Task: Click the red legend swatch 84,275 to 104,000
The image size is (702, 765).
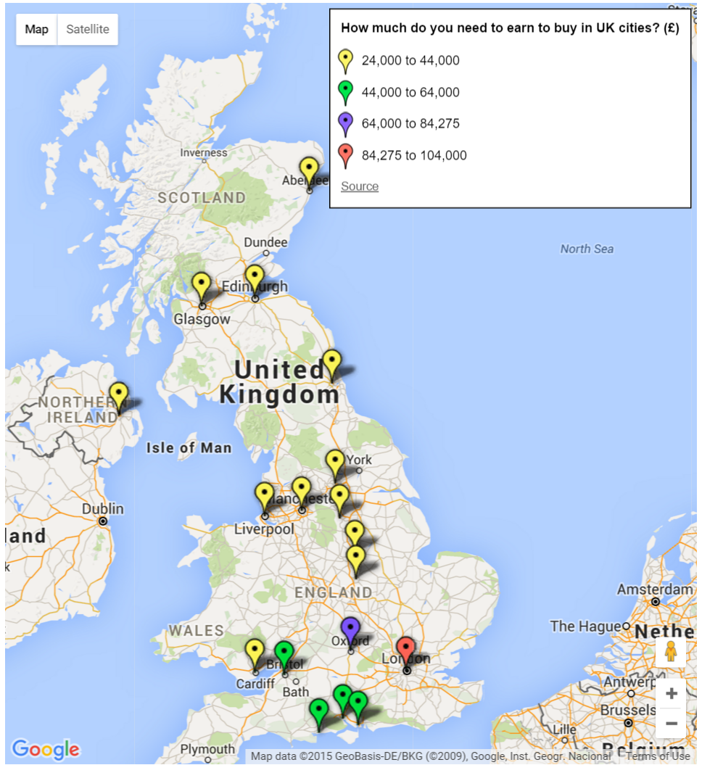Action: click(x=346, y=155)
